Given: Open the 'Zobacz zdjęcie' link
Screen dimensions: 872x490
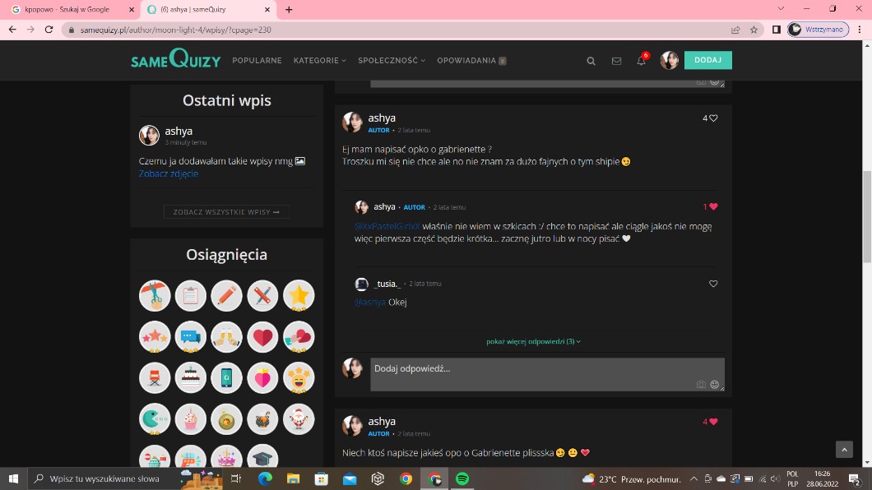Looking at the screenshot, I should tap(168, 174).
